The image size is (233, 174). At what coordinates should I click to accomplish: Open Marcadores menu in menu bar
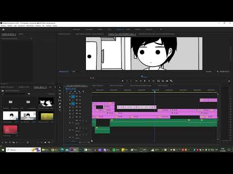pyautogui.click(x=30, y=26)
